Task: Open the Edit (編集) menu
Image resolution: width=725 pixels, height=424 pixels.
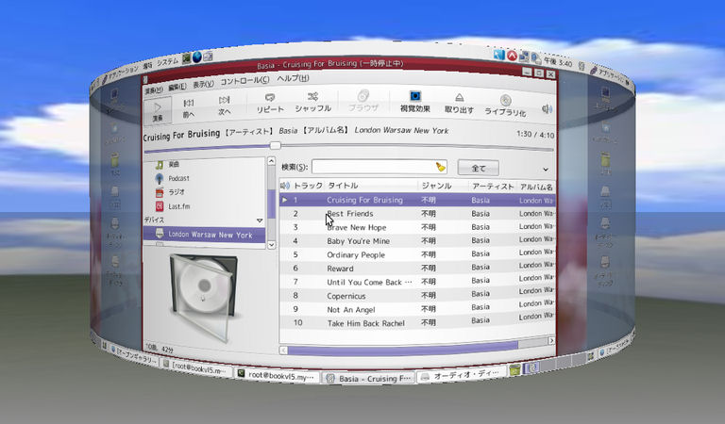Action: click(177, 87)
